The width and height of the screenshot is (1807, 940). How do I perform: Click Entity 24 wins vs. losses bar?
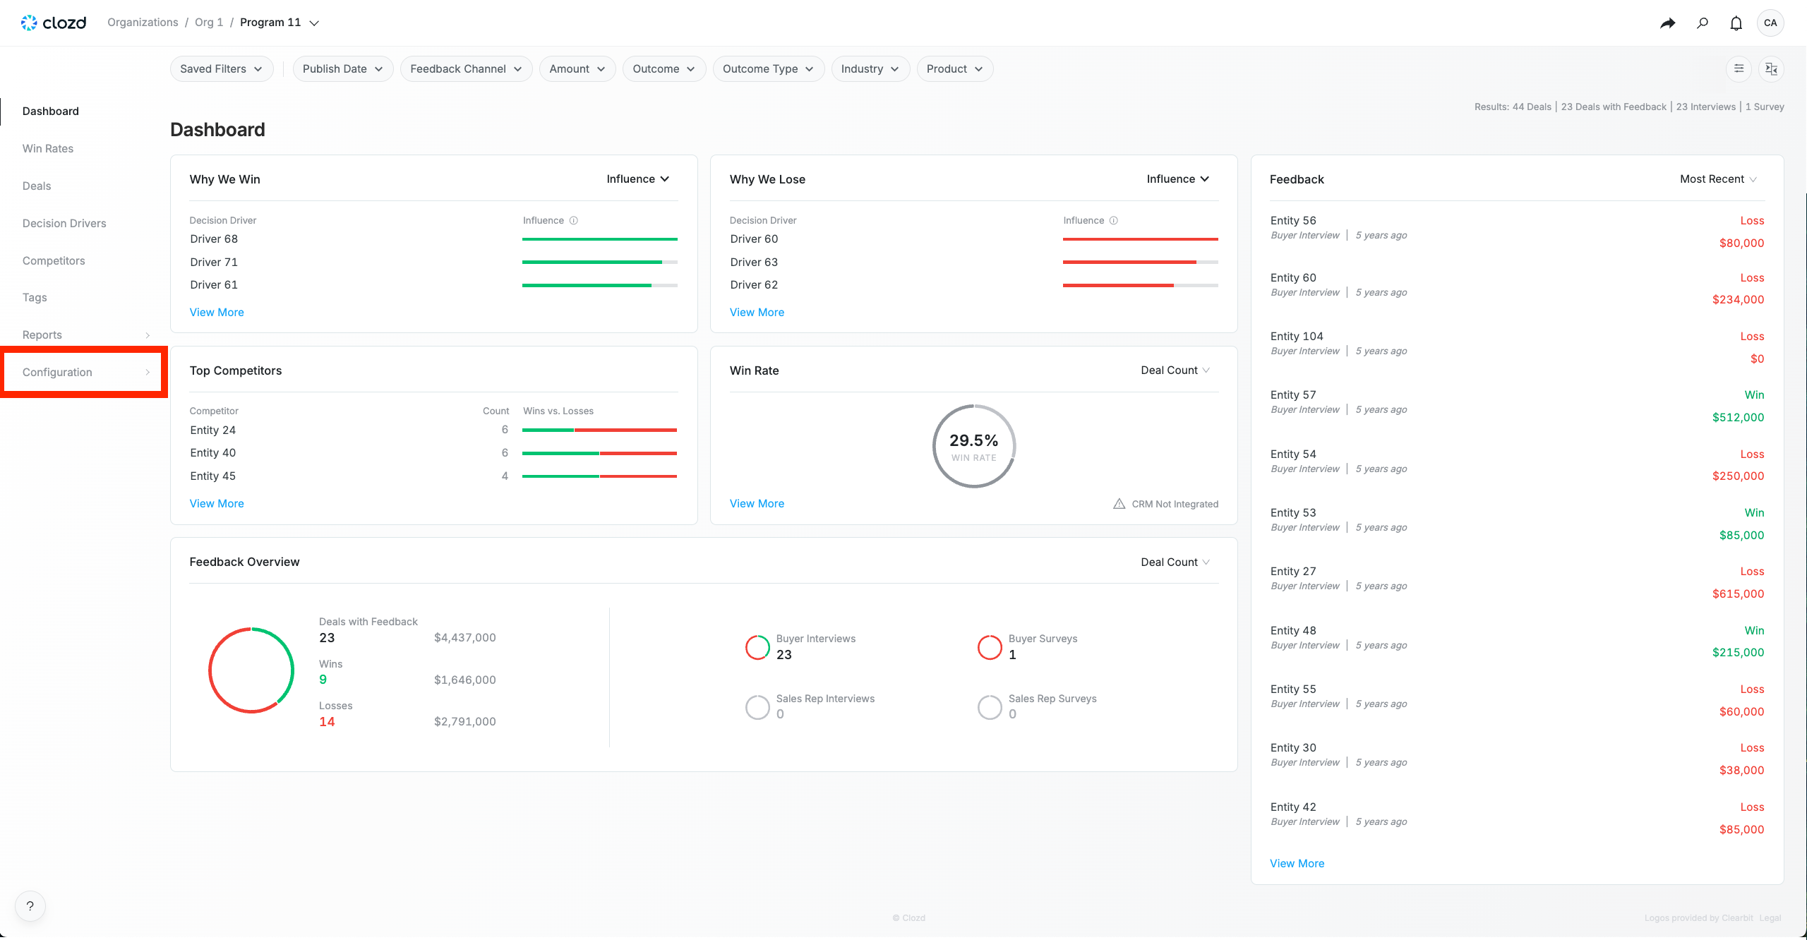(599, 430)
